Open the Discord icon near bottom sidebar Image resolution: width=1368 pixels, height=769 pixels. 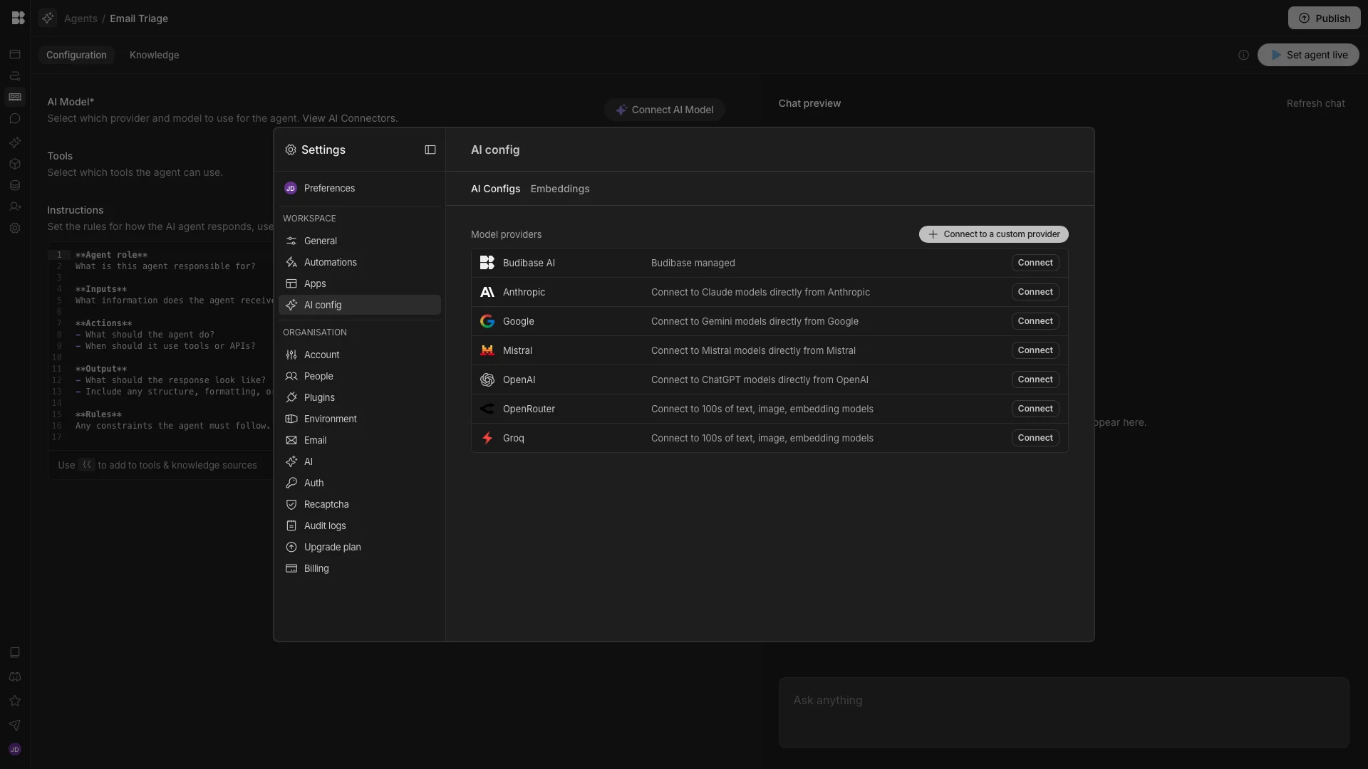coord(15,677)
